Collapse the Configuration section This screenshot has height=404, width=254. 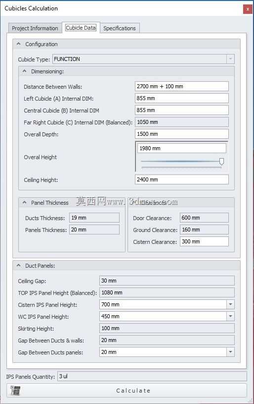pos(18,44)
